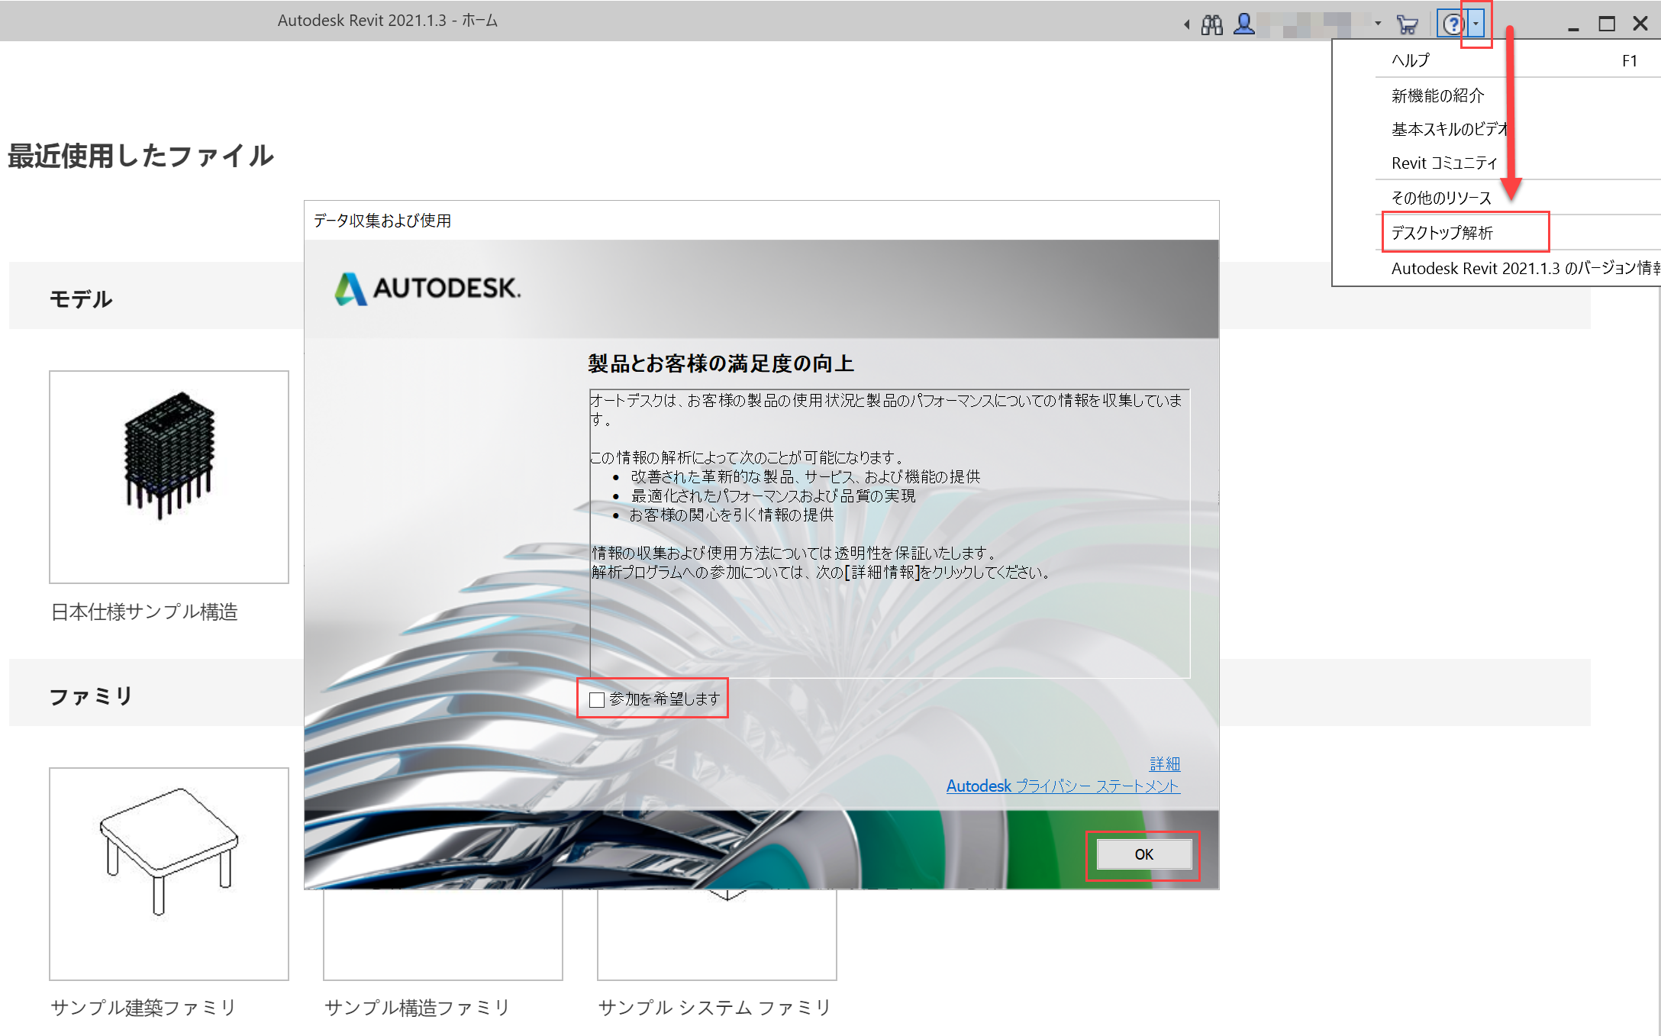Choose ヘルプ F1 menu item
This screenshot has height=1036, width=1661.
(1411, 60)
